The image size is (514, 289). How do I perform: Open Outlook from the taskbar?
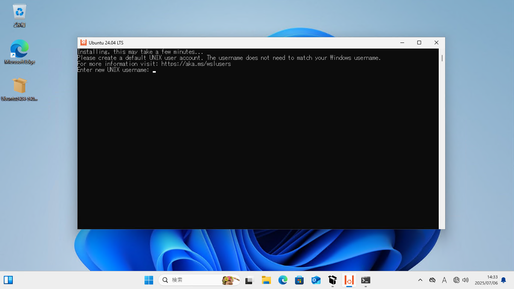316,280
